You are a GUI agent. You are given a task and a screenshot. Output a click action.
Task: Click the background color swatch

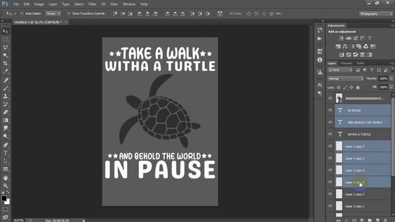(x=8, y=202)
